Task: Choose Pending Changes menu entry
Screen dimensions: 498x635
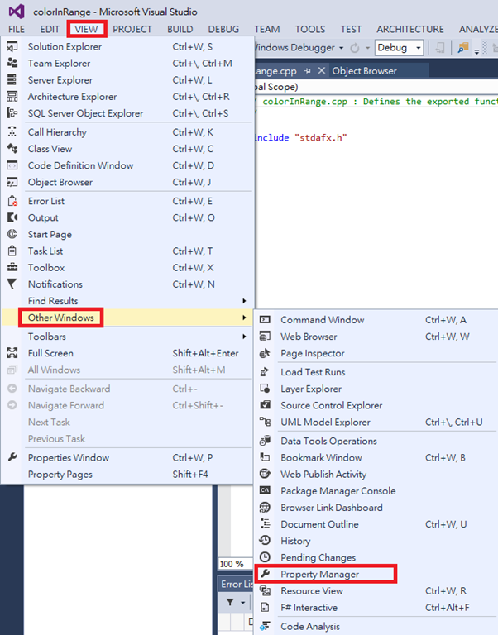Action: (376, 557)
